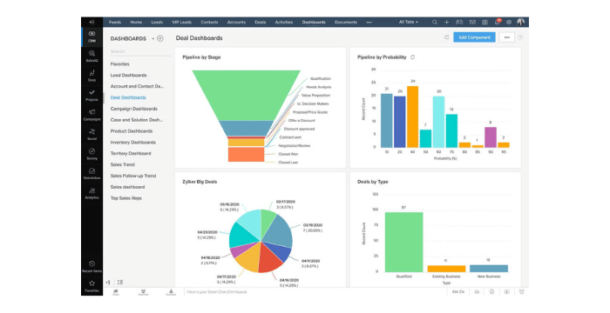The width and height of the screenshot is (610, 313).
Task: Go to the Activities tab
Action: tap(284, 22)
